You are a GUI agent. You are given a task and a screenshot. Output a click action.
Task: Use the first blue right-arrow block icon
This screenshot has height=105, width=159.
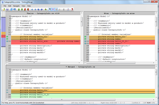point(32,9)
